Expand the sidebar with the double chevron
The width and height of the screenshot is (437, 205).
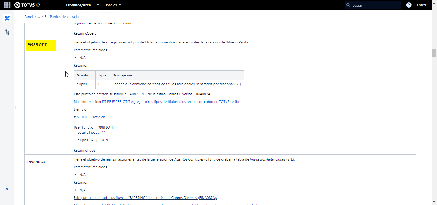7,189
